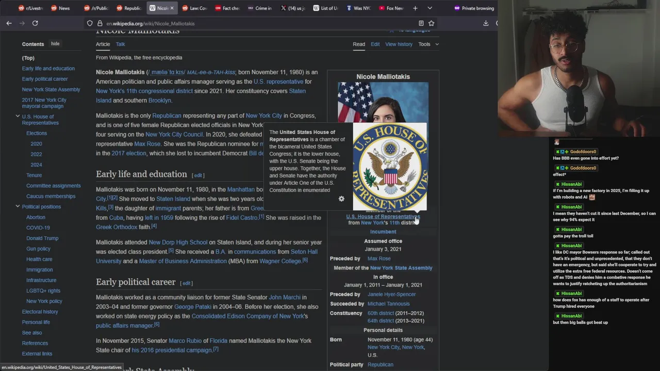
Task: View site security via the padlock icon
Action: click(x=100, y=23)
